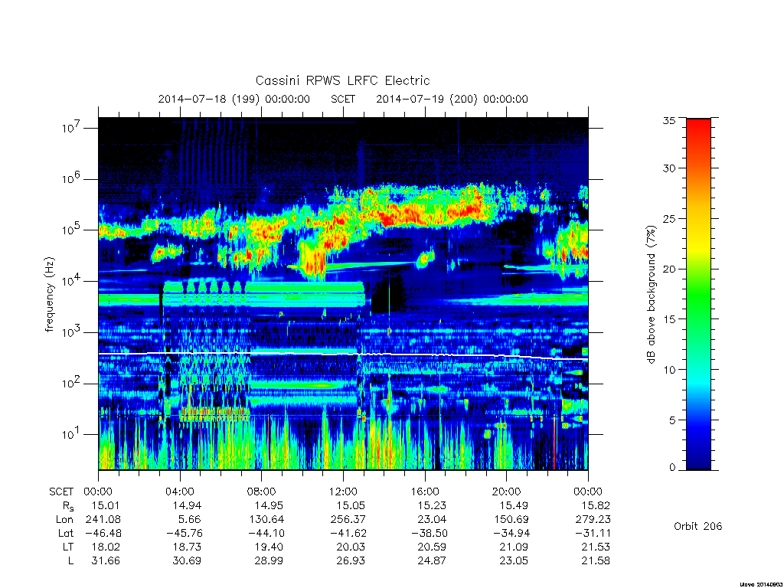This screenshot has height=588, width=784.
Task: Click the Lat value '-31.11'
Action: point(592,533)
